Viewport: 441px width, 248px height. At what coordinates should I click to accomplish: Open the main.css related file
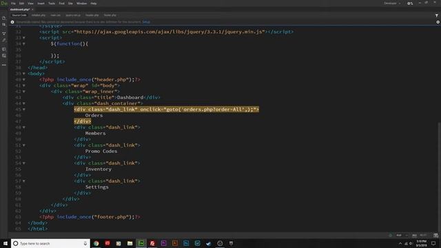click(x=55, y=15)
